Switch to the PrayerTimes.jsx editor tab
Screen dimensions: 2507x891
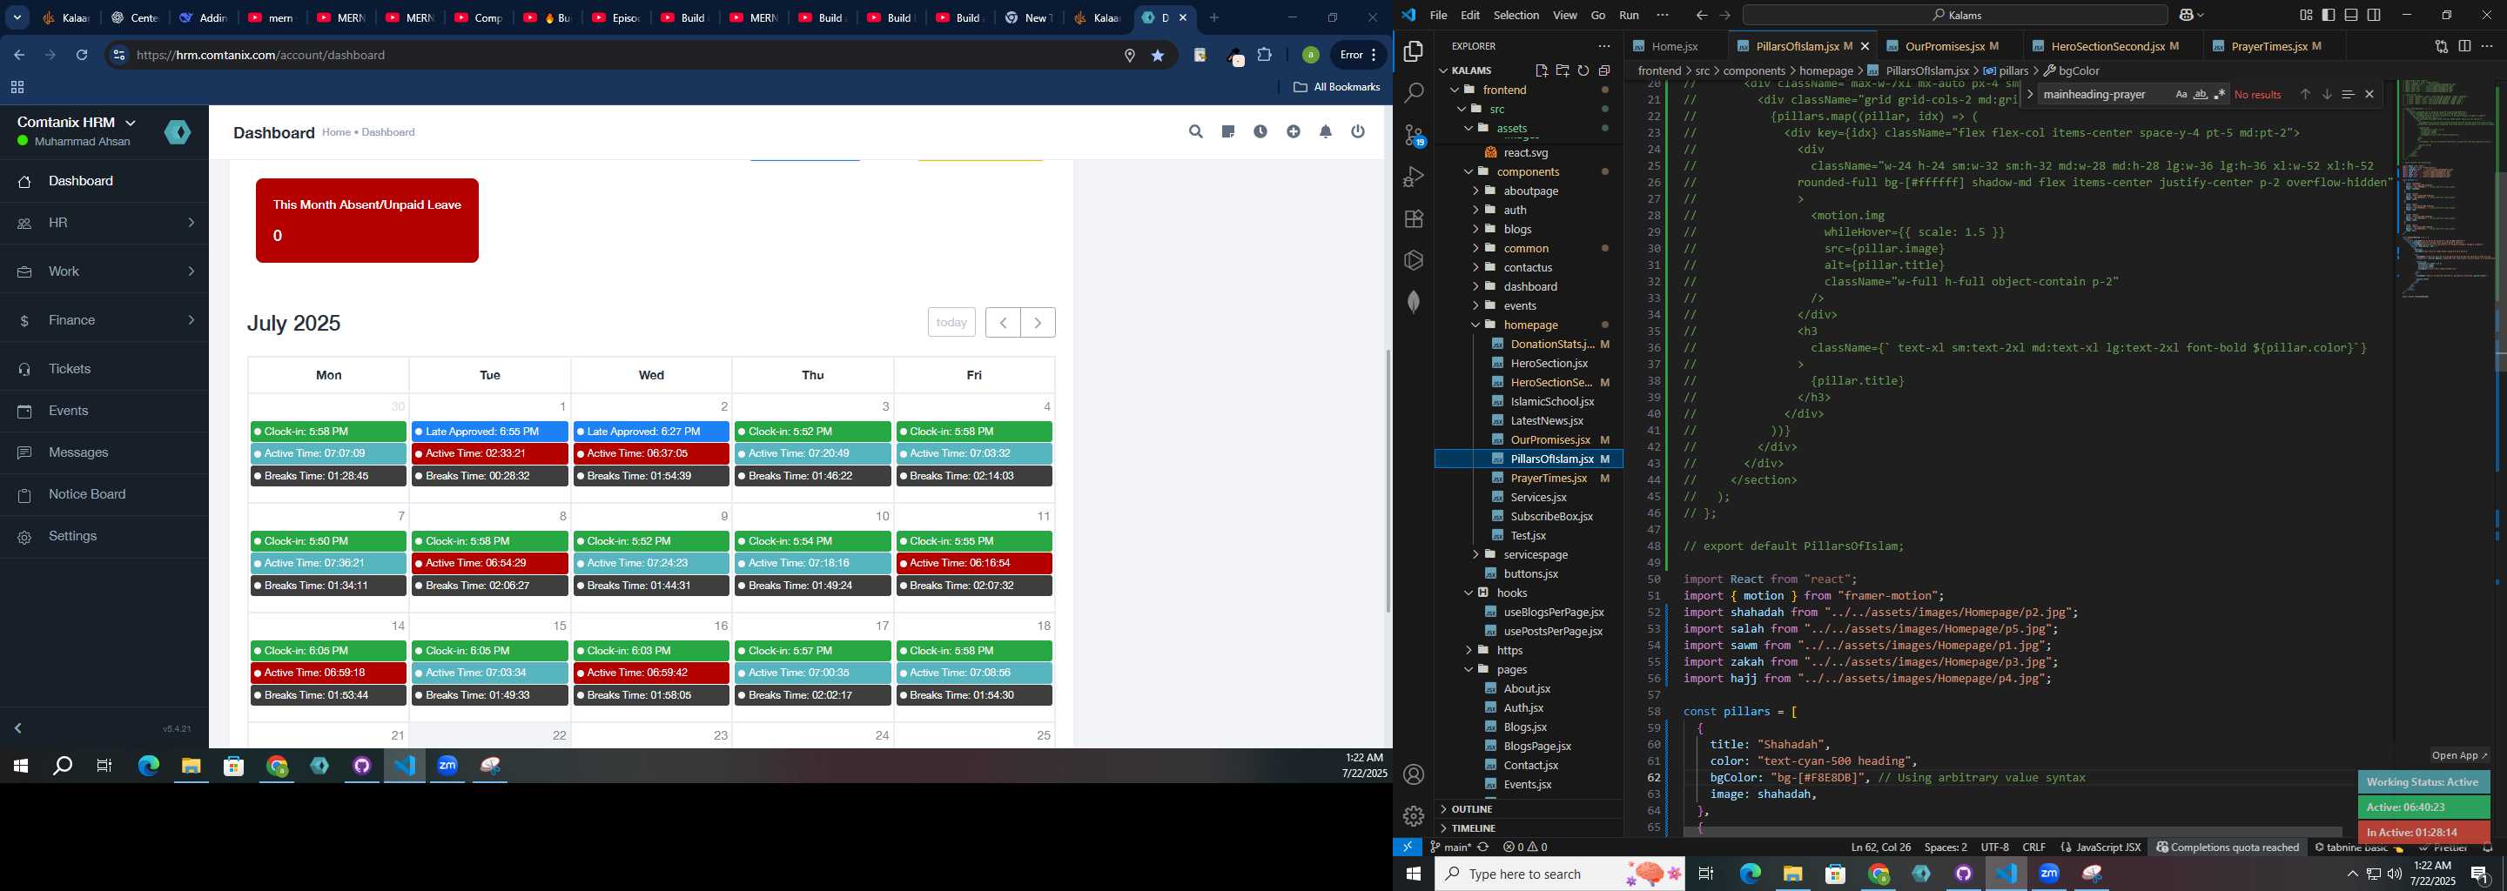point(2275,46)
